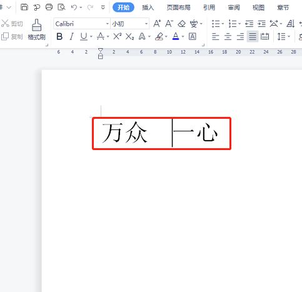Viewport: 302px width, 292px height.
Task: Click the indent marker on the ruler
Action: [x=101, y=53]
